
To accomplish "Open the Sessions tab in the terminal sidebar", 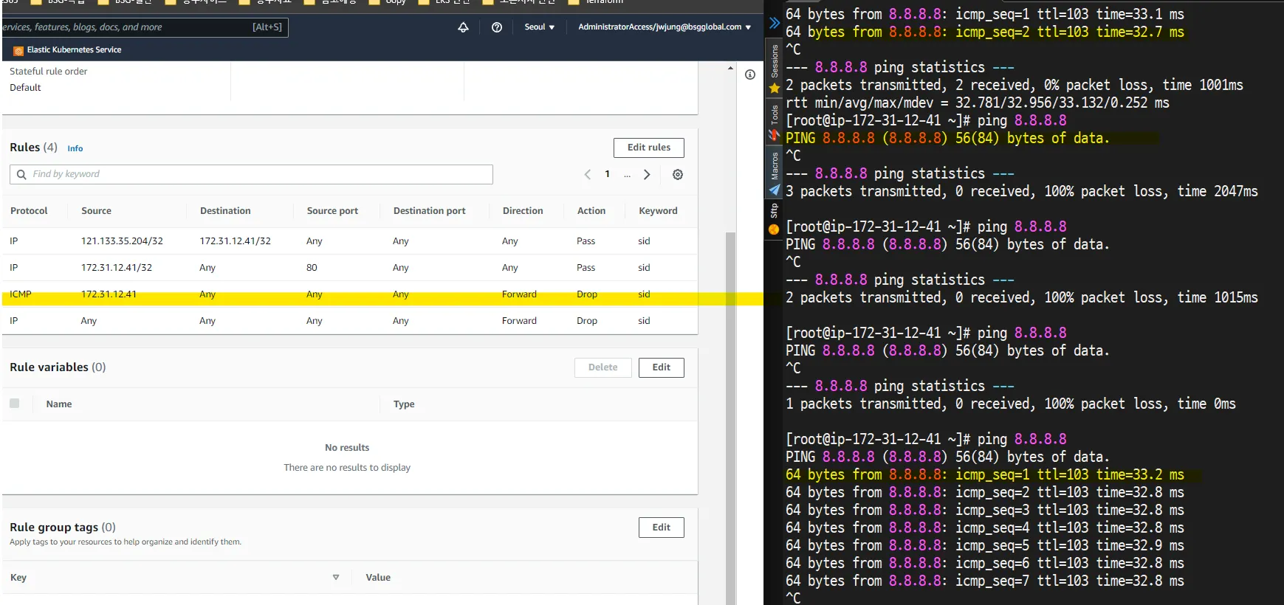I will coord(775,62).
